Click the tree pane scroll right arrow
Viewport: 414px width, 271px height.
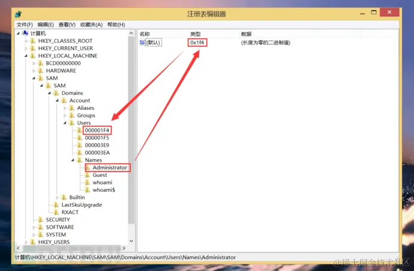coord(124,248)
